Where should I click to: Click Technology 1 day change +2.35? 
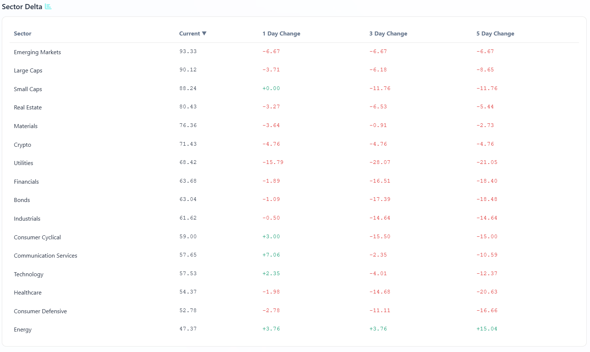coord(271,273)
